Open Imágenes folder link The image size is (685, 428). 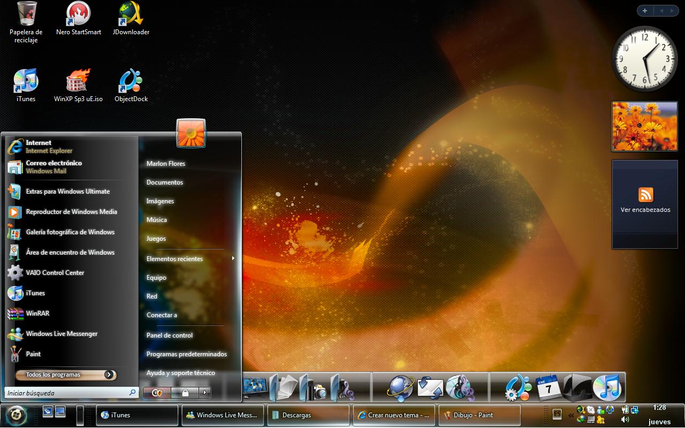pyautogui.click(x=160, y=201)
